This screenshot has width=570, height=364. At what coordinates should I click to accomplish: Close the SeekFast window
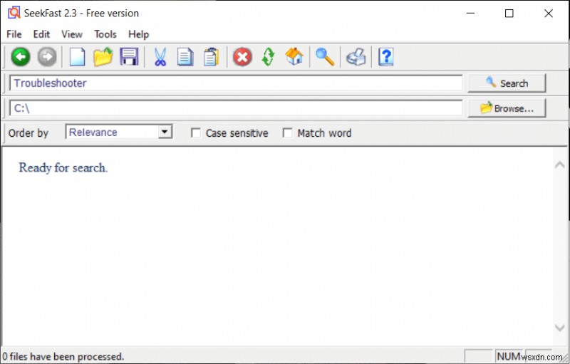(549, 13)
